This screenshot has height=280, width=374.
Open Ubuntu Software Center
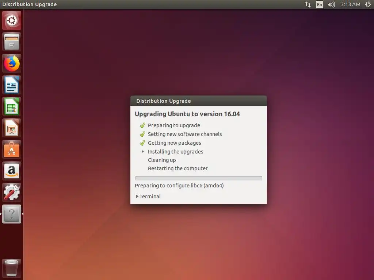coord(12,149)
